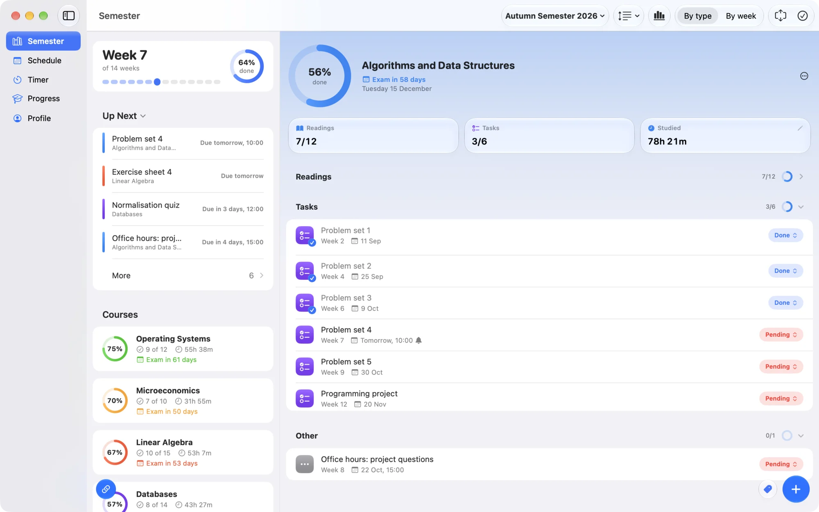
Task: Expand the Readings section chevron
Action: tap(801, 177)
